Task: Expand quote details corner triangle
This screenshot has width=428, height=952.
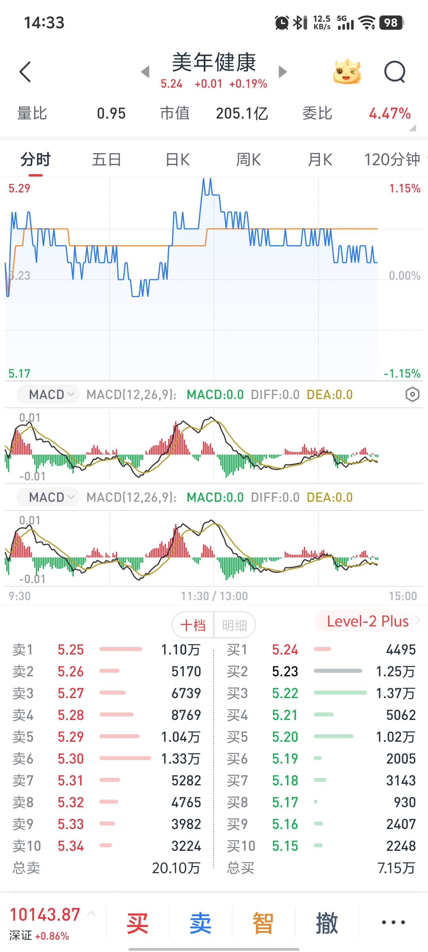Action: pyautogui.click(x=413, y=128)
